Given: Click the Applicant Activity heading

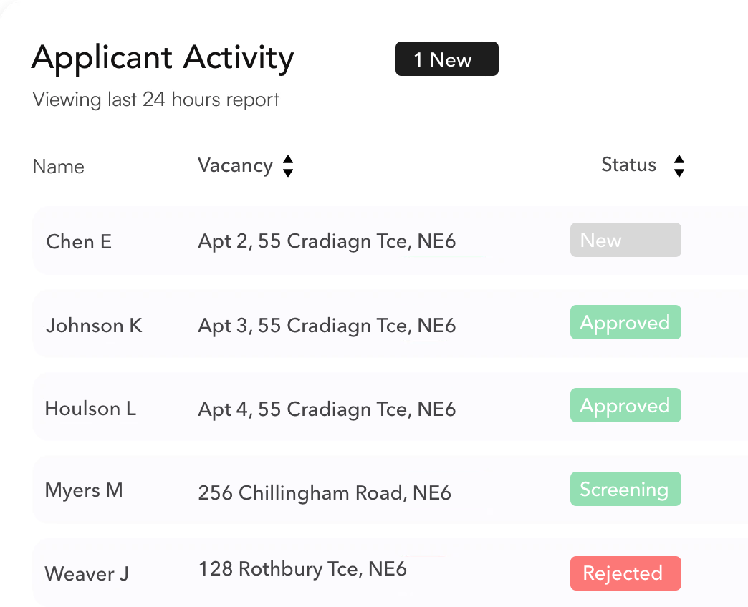Looking at the screenshot, I should [163, 59].
